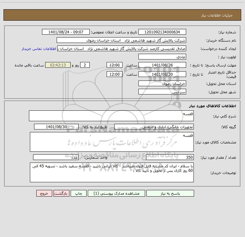Viewport: 245px width, 237px height.
Task: Click the price validity date 1401/08/30
Action: click(162, 74)
